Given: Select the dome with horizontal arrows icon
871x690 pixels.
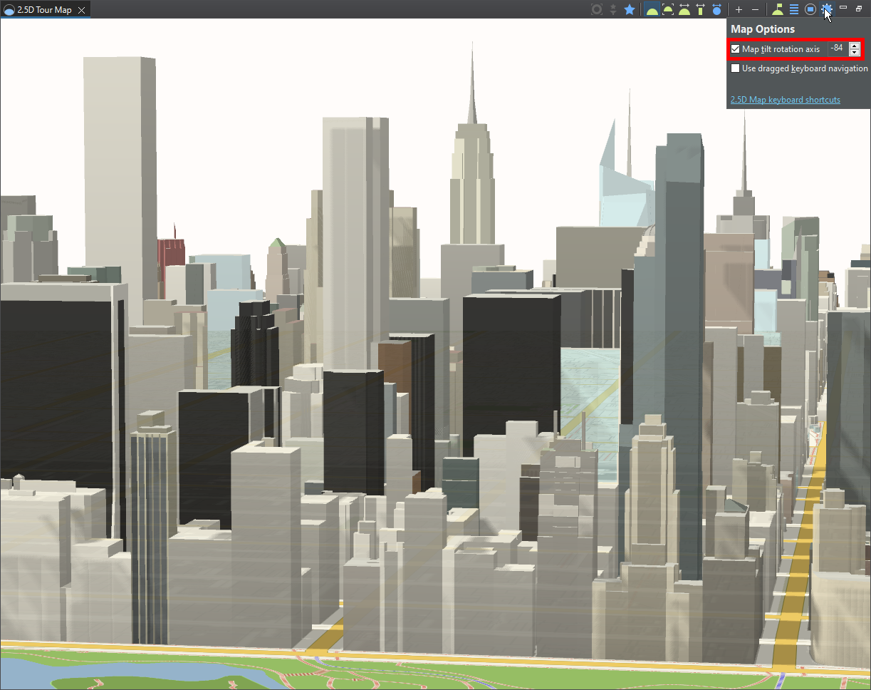Looking at the screenshot, I should (x=683, y=9).
